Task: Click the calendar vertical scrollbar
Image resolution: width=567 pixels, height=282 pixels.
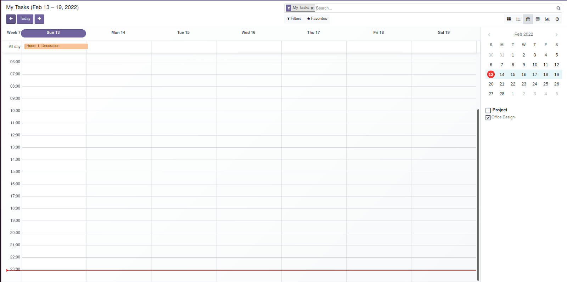Action: [478, 195]
